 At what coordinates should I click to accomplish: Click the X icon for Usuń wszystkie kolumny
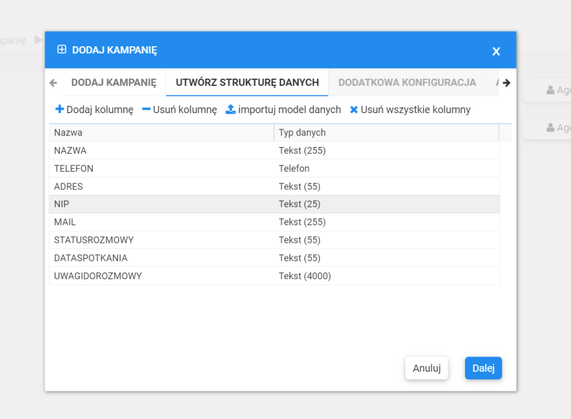tap(354, 110)
